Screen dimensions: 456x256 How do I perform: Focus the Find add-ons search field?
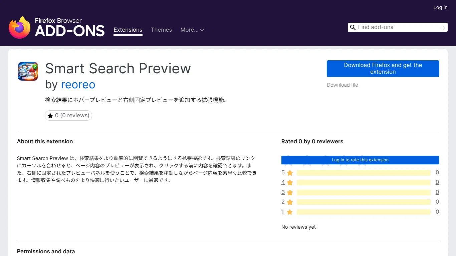pos(397,27)
